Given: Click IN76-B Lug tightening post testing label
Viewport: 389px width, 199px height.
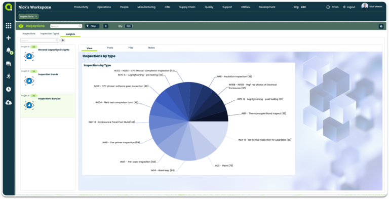Looking at the screenshot, I should [260, 99].
